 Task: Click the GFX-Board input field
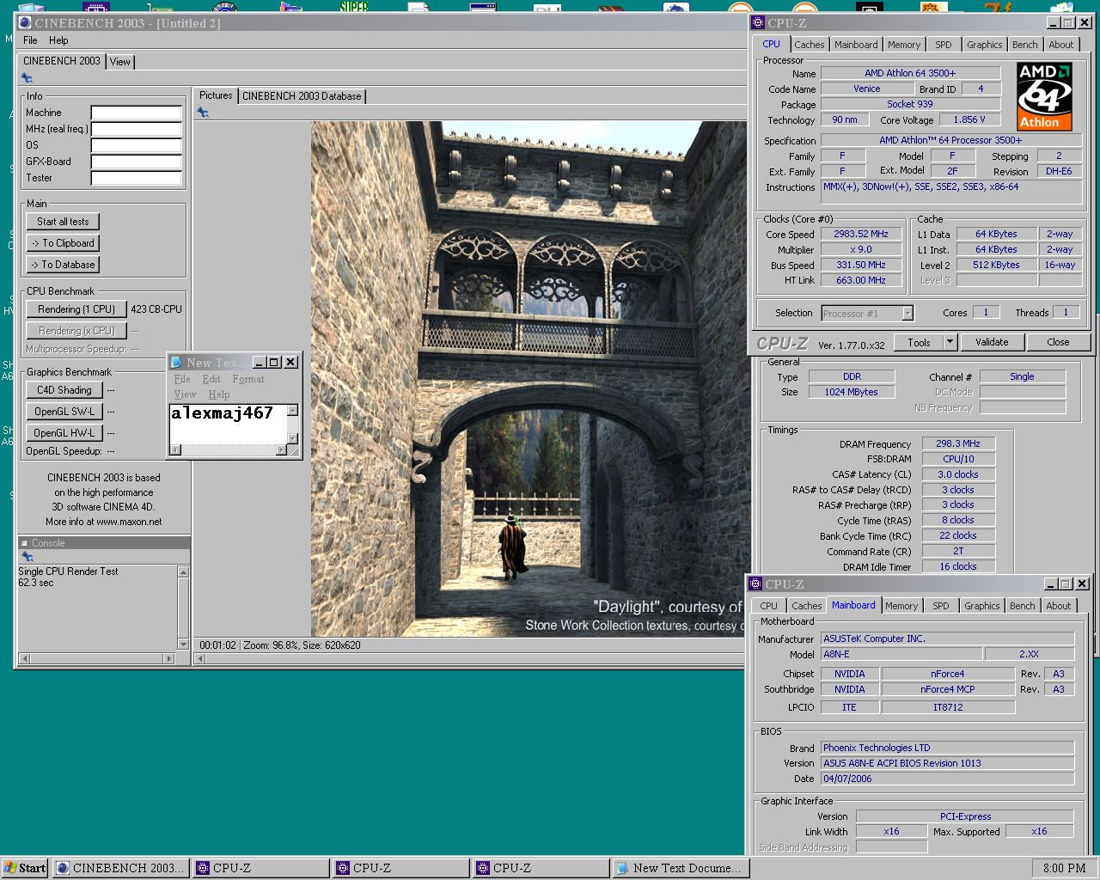point(137,162)
